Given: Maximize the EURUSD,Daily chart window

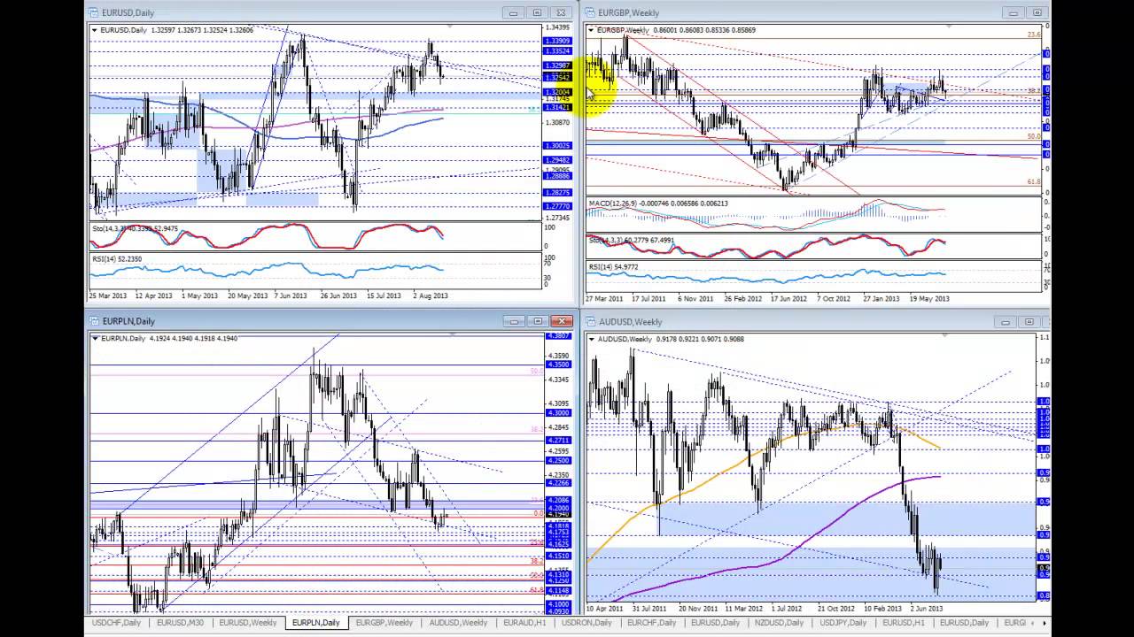Looking at the screenshot, I should click(537, 12).
